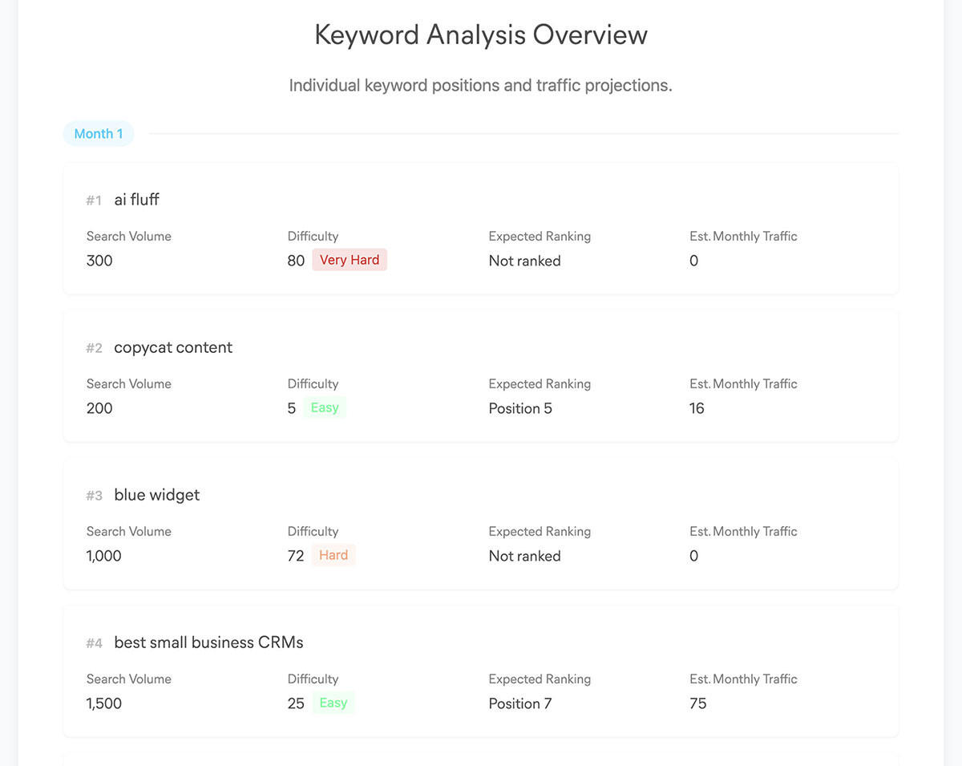Open the 'best small business CRMs' keyword
Screen dimensions: 962x766
(208, 642)
